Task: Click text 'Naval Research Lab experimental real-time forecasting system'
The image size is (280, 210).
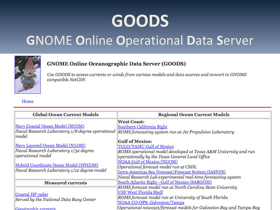Action: 179,177
